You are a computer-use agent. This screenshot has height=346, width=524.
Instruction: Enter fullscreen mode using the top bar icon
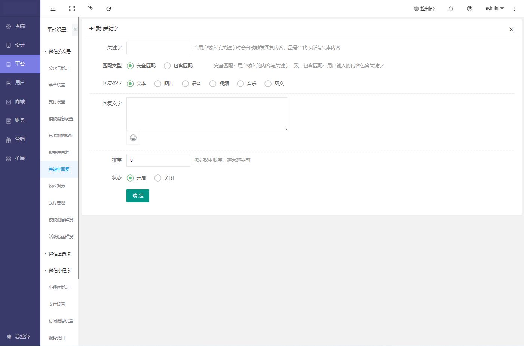(x=72, y=9)
